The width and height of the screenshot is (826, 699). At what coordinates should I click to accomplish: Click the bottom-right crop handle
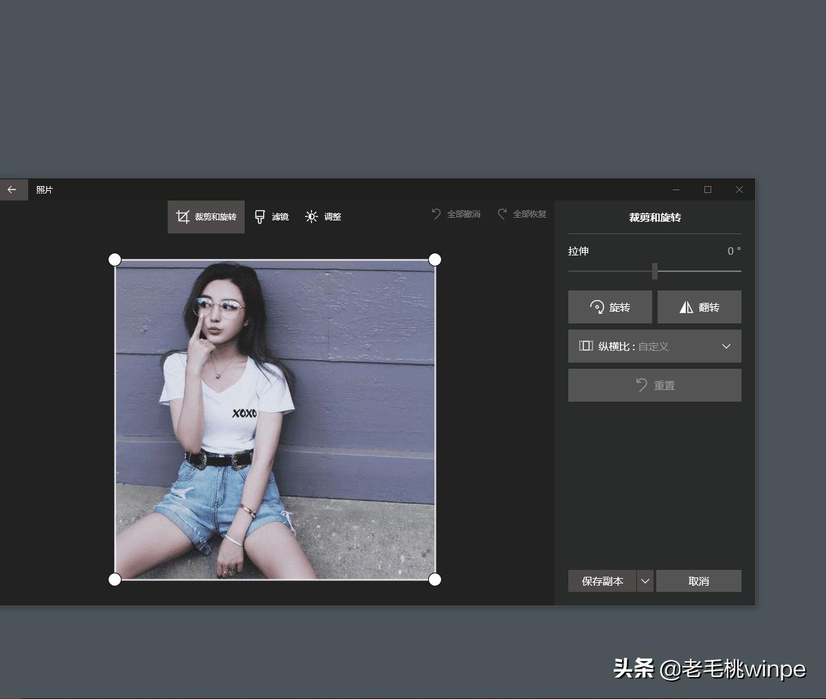434,580
